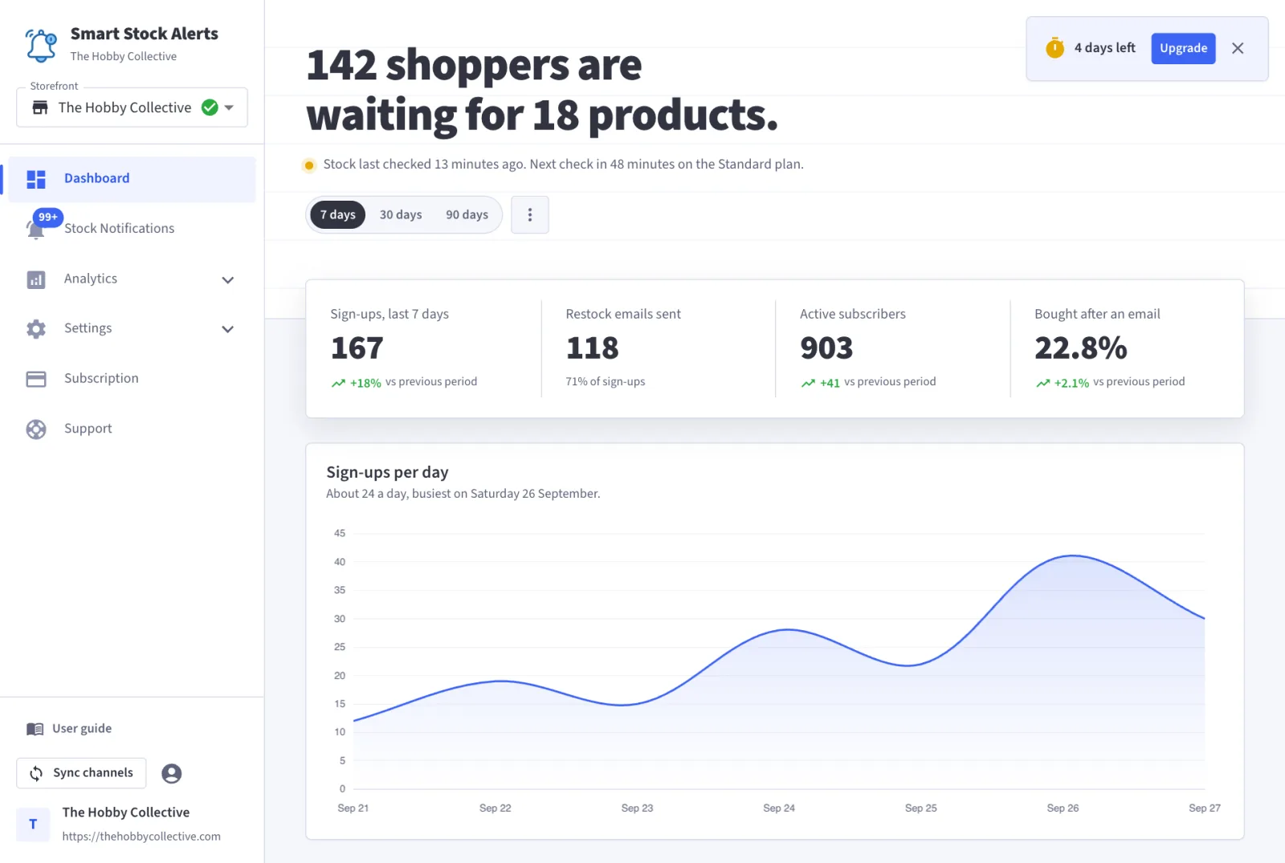Click the three-dot more options button
The width and height of the screenshot is (1285, 863).
click(530, 215)
